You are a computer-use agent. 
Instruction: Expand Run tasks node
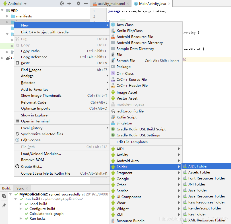(x=20, y=219)
